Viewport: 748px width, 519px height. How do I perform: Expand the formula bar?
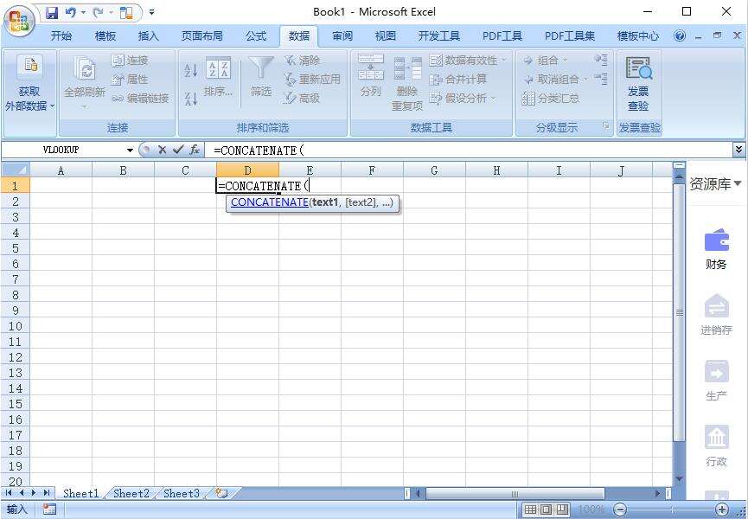coord(739,151)
